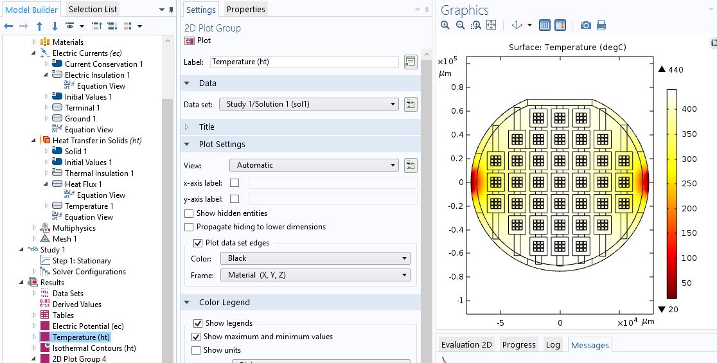717x363 pixels.
Task: Open the Properties tab
Action: tap(245, 9)
